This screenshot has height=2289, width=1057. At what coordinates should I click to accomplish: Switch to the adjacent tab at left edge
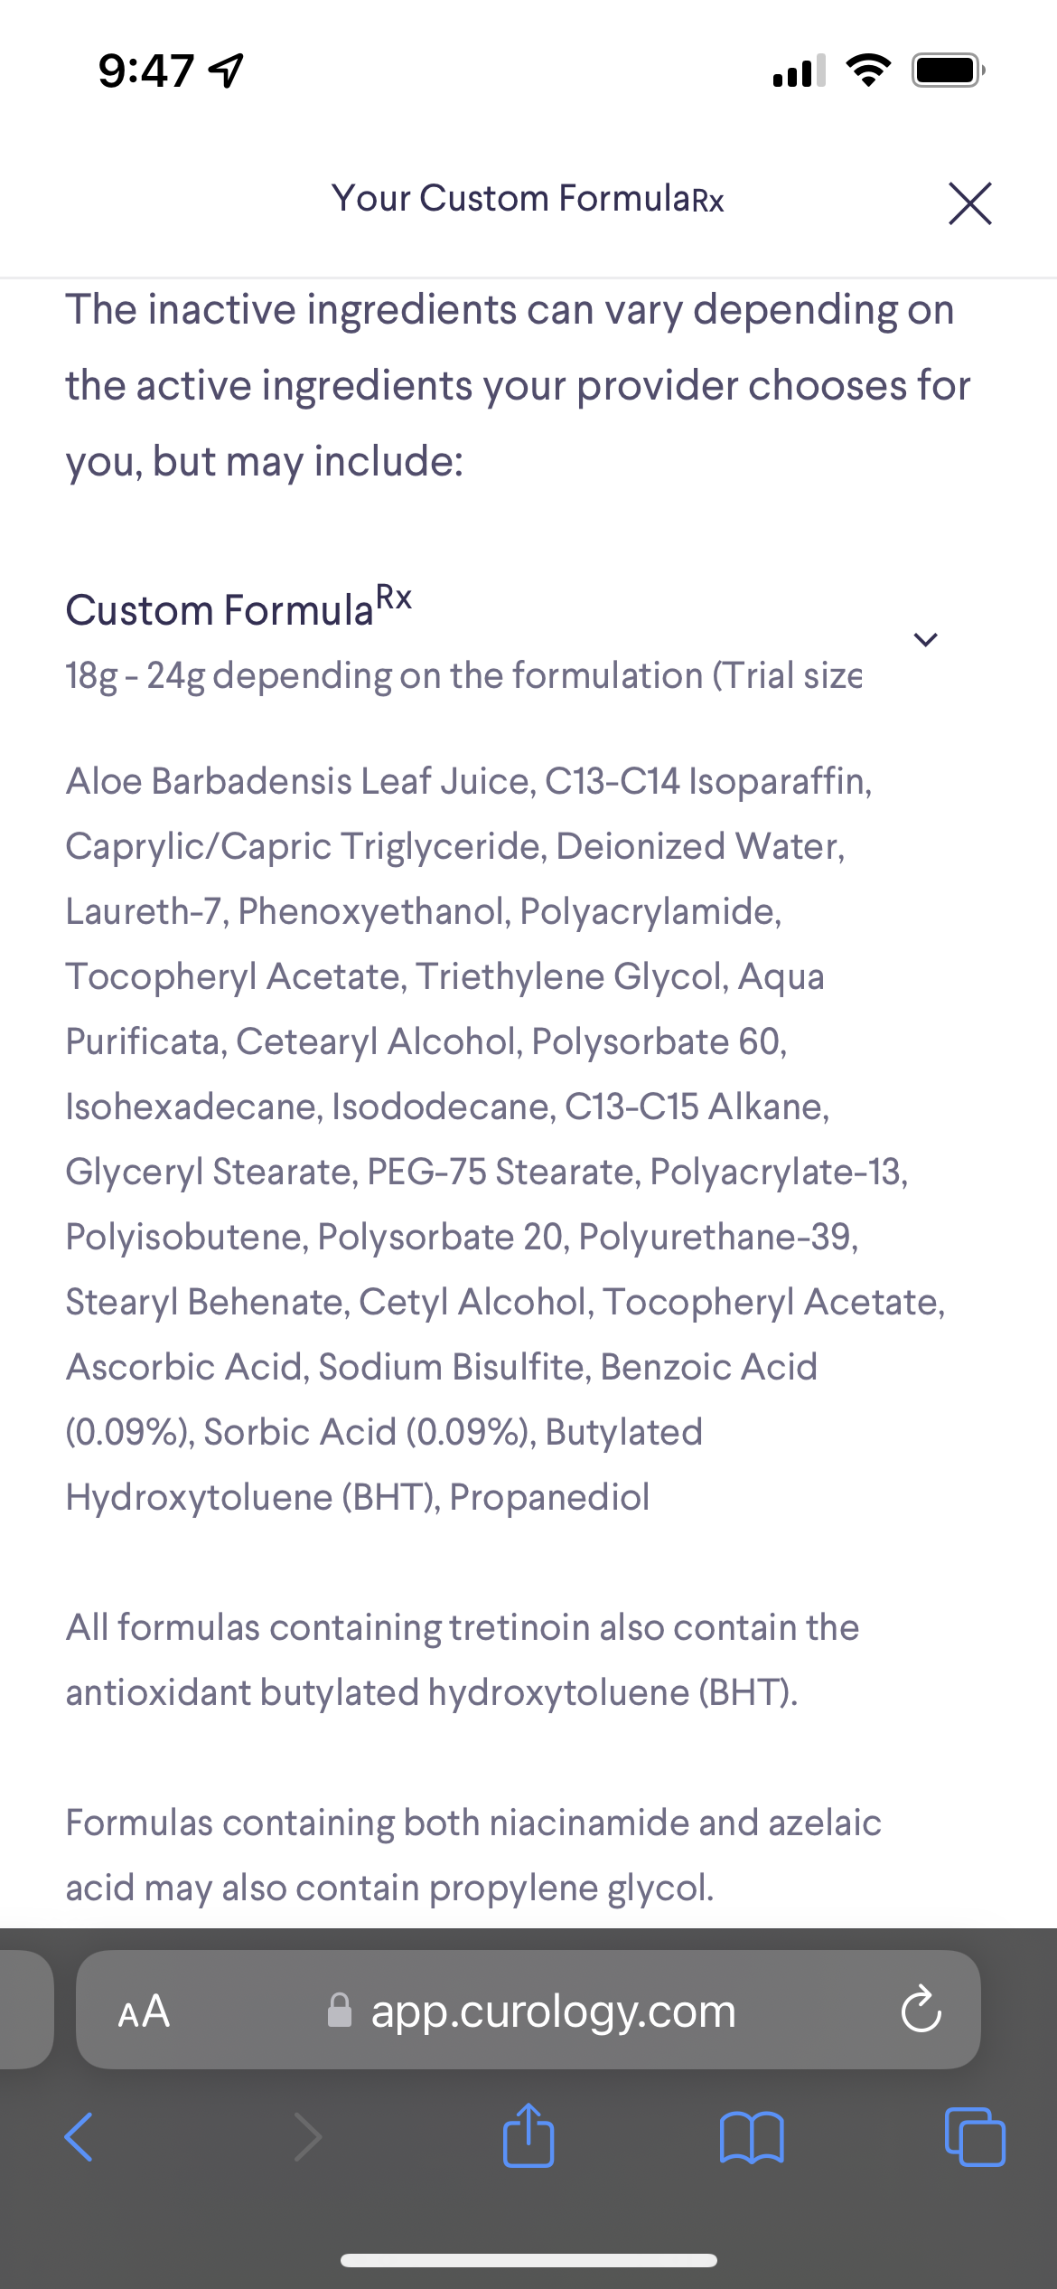(x=24, y=2009)
